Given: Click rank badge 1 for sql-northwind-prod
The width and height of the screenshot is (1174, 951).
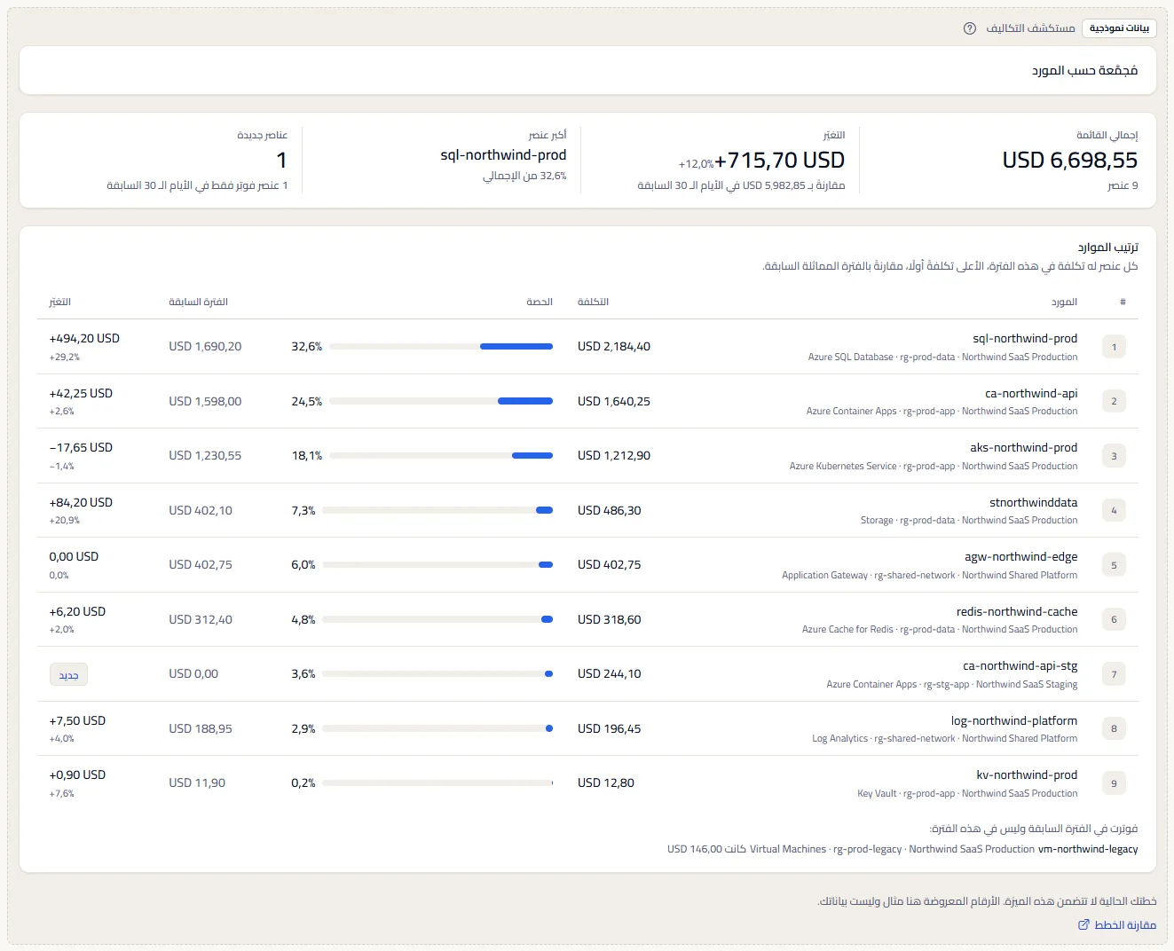Looking at the screenshot, I should (x=1114, y=347).
